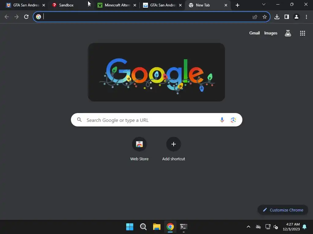This screenshot has height=234, width=313.
Task: Click the Customize Chrome button
Action: click(x=283, y=210)
